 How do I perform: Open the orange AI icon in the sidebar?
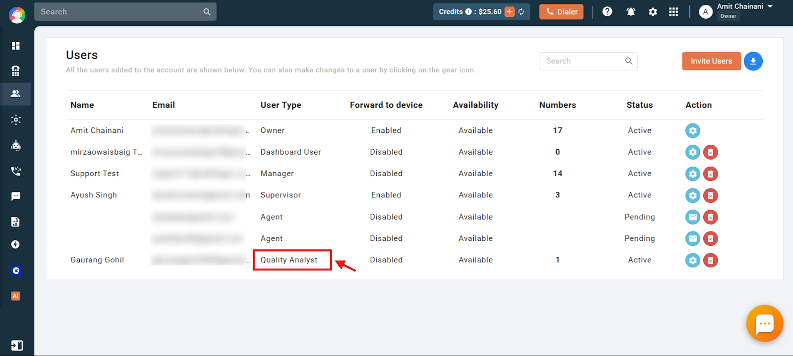16,296
